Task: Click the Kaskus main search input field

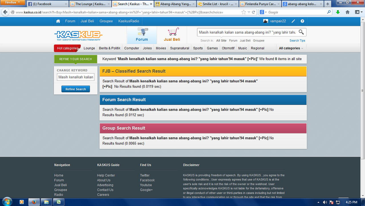Action: pyautogui.click(x=247, y=32)
